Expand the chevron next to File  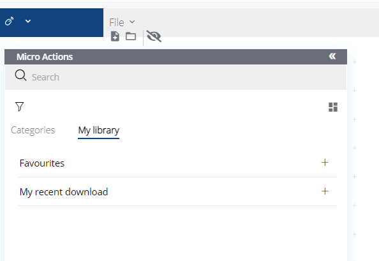pyautogui.click(x=132, y=22)
